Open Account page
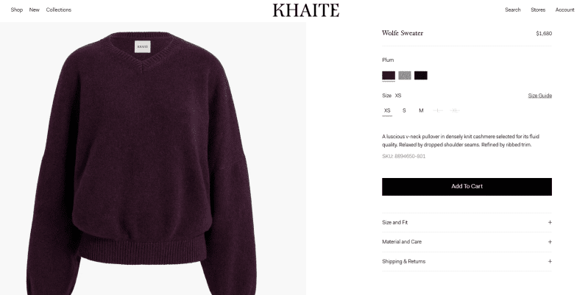 point(564,10)
